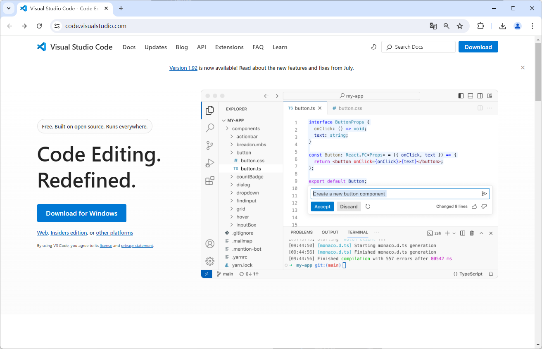Open the privacy statement link
Screen dimensions: 542x349
pos(137,246)
